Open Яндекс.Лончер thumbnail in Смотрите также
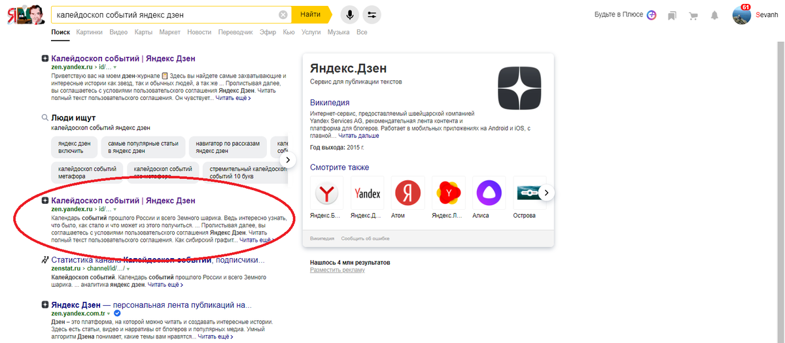The width and height of the screenshot is (785, 343). coord(448,193)
